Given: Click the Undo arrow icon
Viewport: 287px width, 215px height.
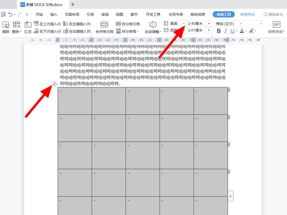Looking at the screenshot, I should click(10, 14).
